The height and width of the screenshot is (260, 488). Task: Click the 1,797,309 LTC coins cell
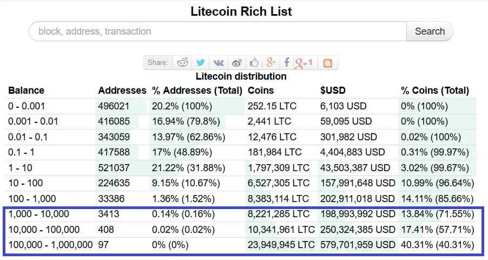tap(279, 168)
